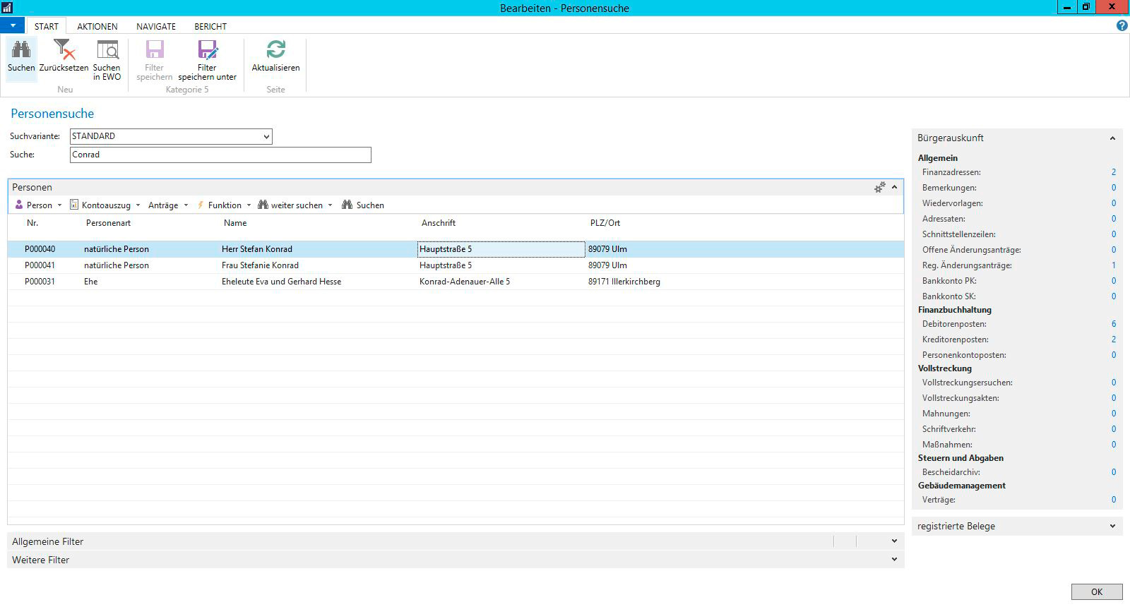Viewport: 1130px width, 607px height.
Task: Open the help question mark icon
Action: pos(1122,25)
